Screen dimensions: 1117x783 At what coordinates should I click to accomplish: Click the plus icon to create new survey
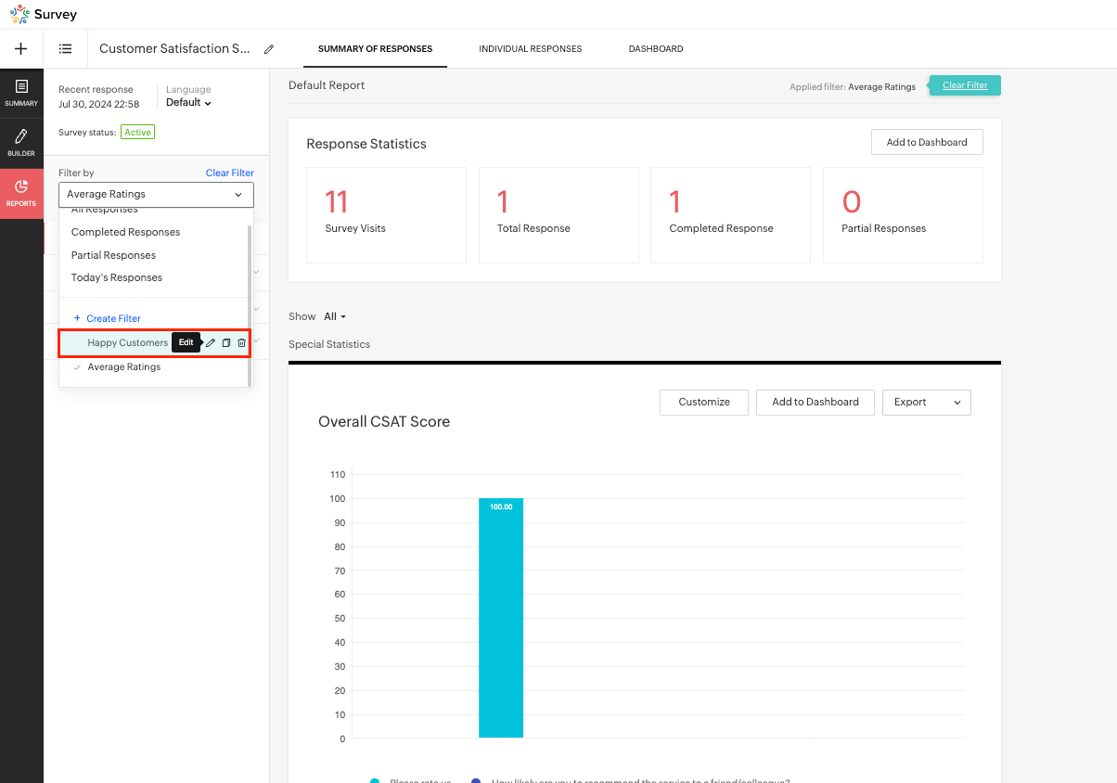(21, 49)
